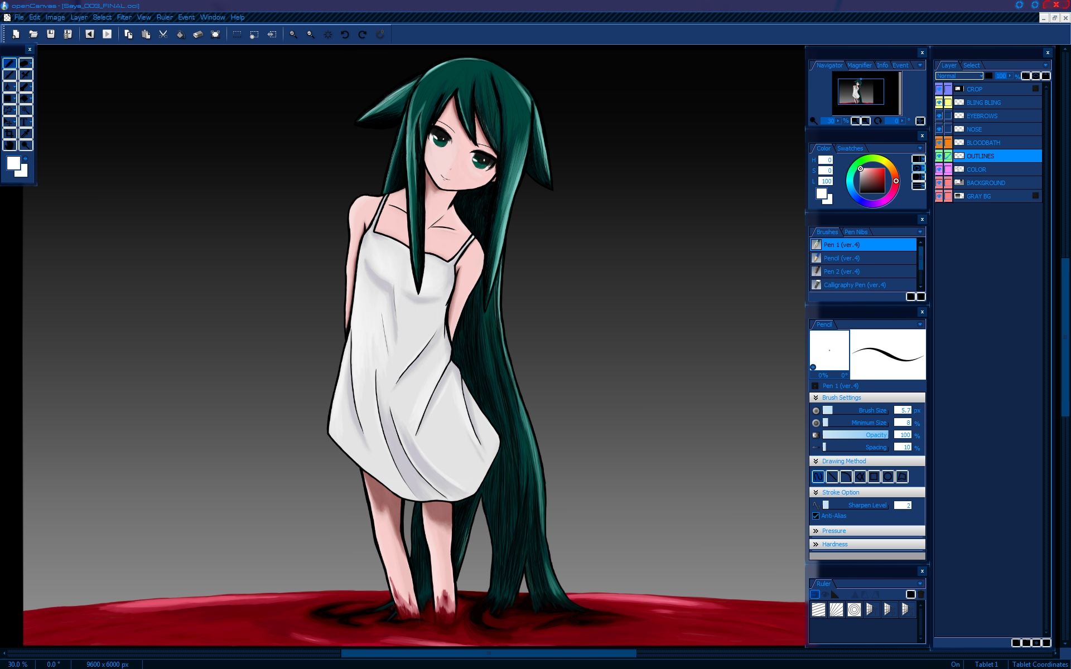The width and height of the screenshot is (1071, 669).
Task: Click the Paste clipboard toolbar icon
Action: click(146, 34)
